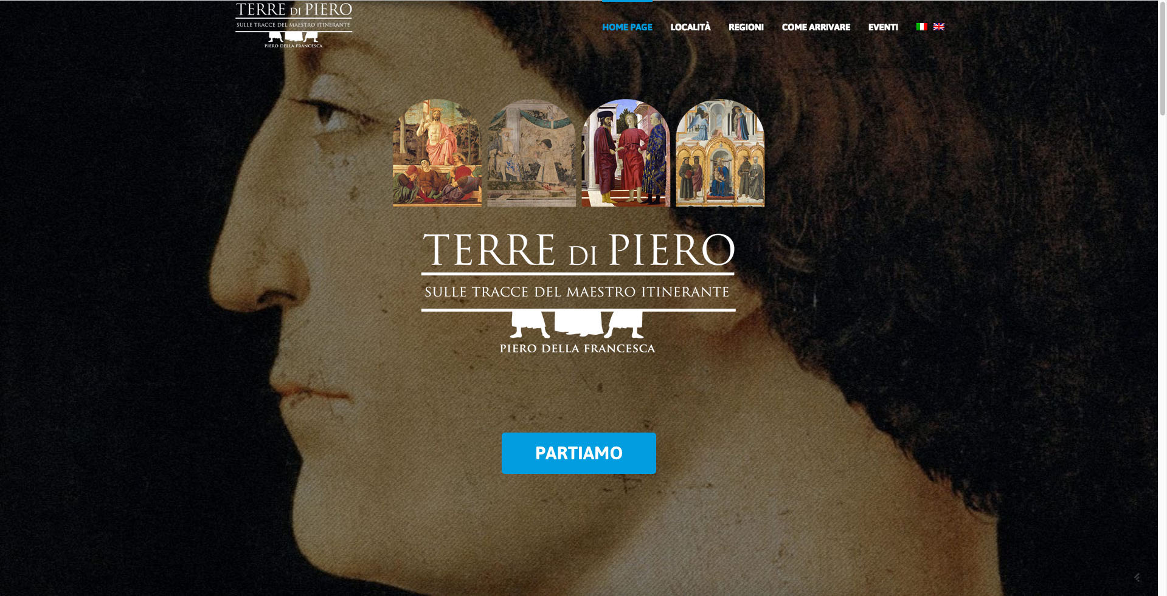This screenshot has height=596, width=1167.
Task: Click the PIERO DELLA FRANCESCA caption in center
Action: tap(577, 349)
